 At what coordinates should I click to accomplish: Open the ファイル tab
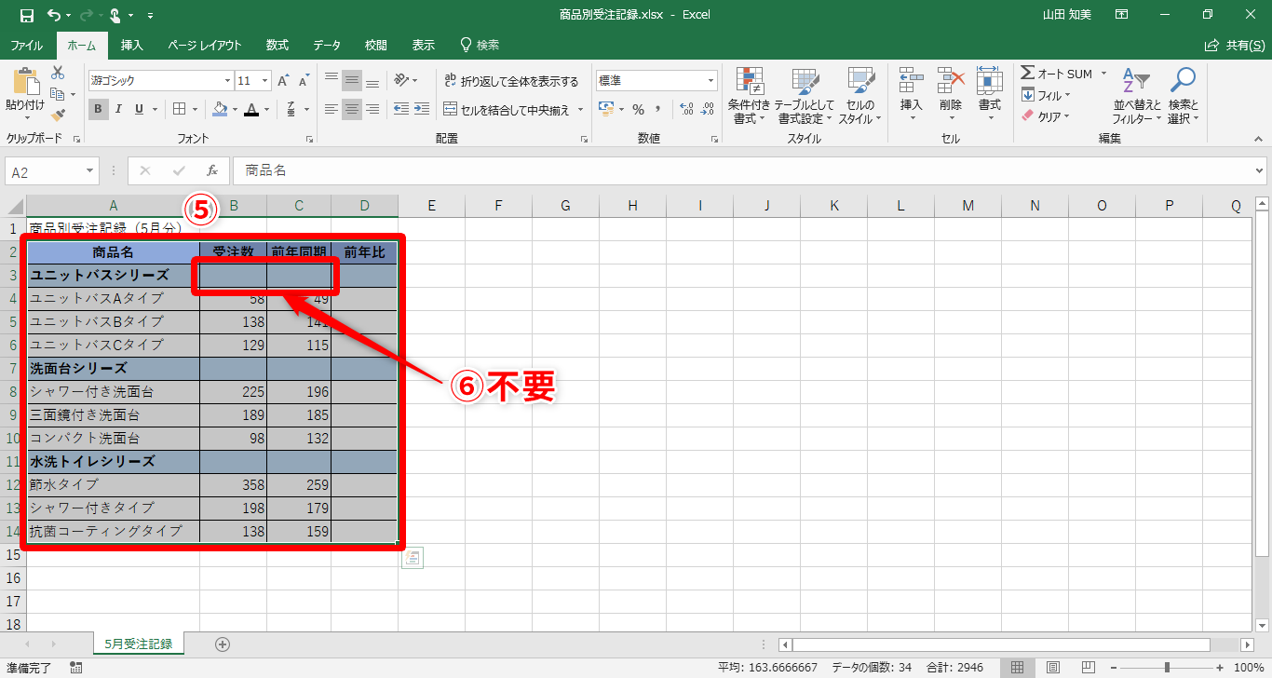[x=26, y=45]
